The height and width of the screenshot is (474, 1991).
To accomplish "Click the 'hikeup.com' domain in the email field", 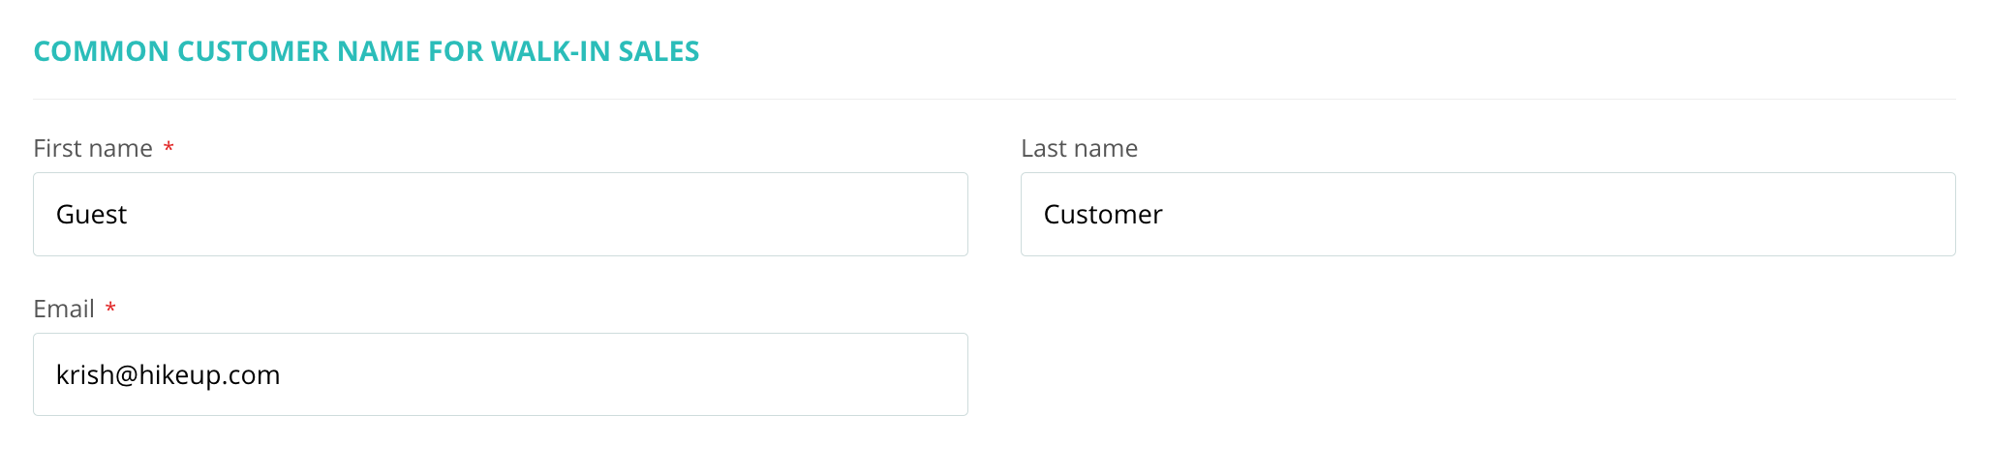I will 210,375.
